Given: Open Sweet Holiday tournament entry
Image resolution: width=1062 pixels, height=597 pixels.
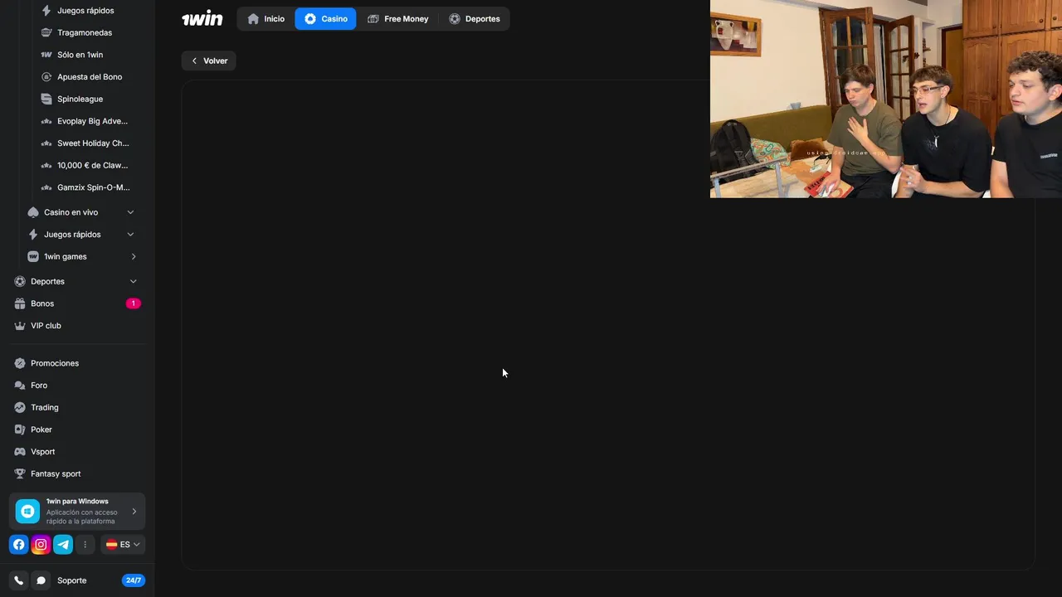Looking at the screenshot, I should (x=93, y=143).
